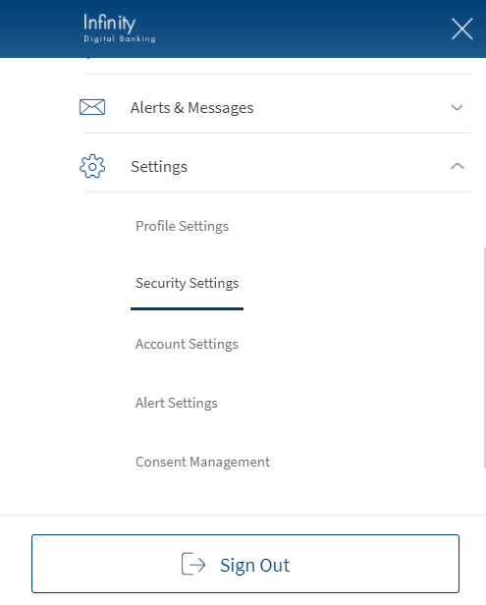The width and height of the screenshot is (486, 605).
Task: Click the Digital Banking tagline under the logo
Action: [x=120, y=38]
